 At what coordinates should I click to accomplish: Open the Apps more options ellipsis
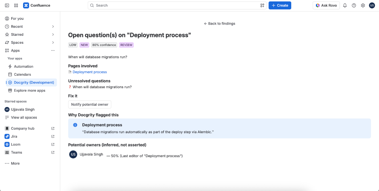click(x=53, y=50)
